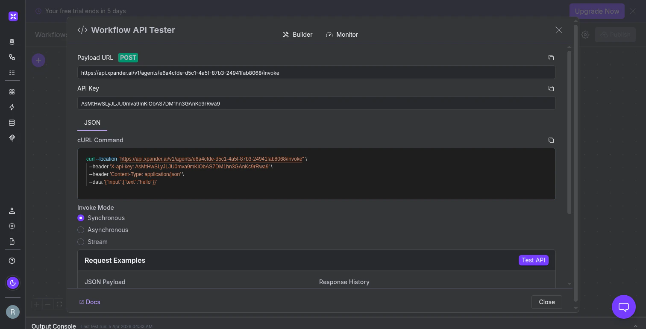Open the apps grid icon in sidebar
Screen dimensions: 646x329
pos(12,91)
